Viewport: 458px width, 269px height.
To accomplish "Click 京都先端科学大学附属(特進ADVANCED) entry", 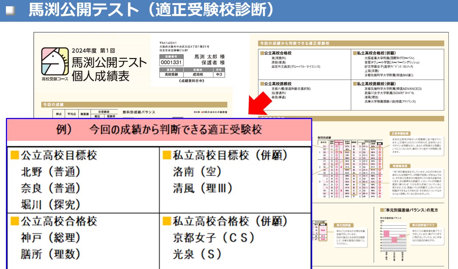I will pyautogui.click(x=393, y=89).
